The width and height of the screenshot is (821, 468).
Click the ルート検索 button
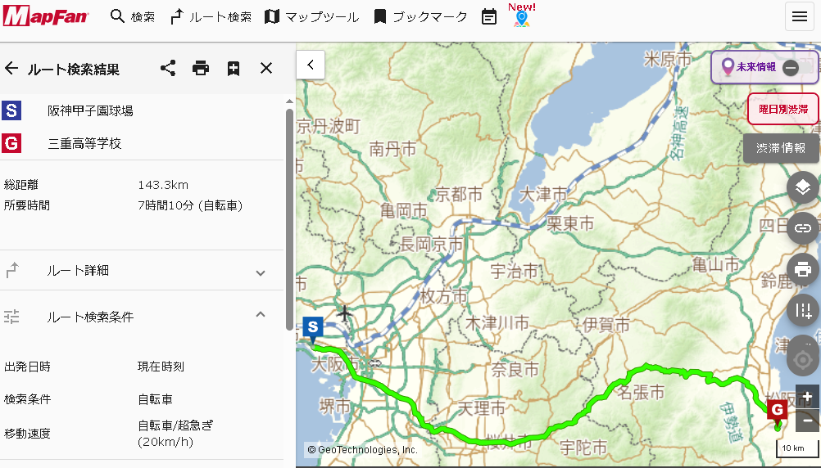point(211,17)
